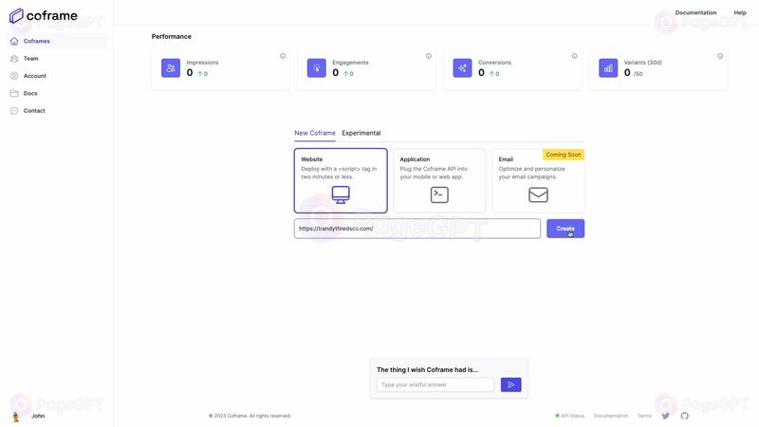Click the Coframe logo

(43, 15)
